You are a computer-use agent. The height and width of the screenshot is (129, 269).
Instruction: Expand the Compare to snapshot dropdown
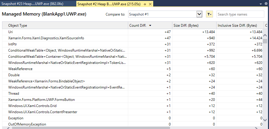tap(199, 14)
